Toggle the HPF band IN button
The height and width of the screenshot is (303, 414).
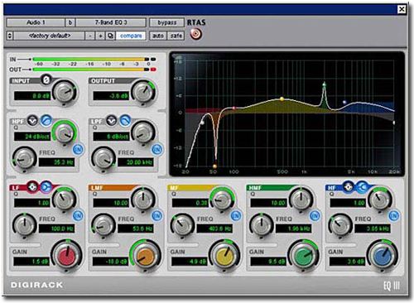pos(78,150)
